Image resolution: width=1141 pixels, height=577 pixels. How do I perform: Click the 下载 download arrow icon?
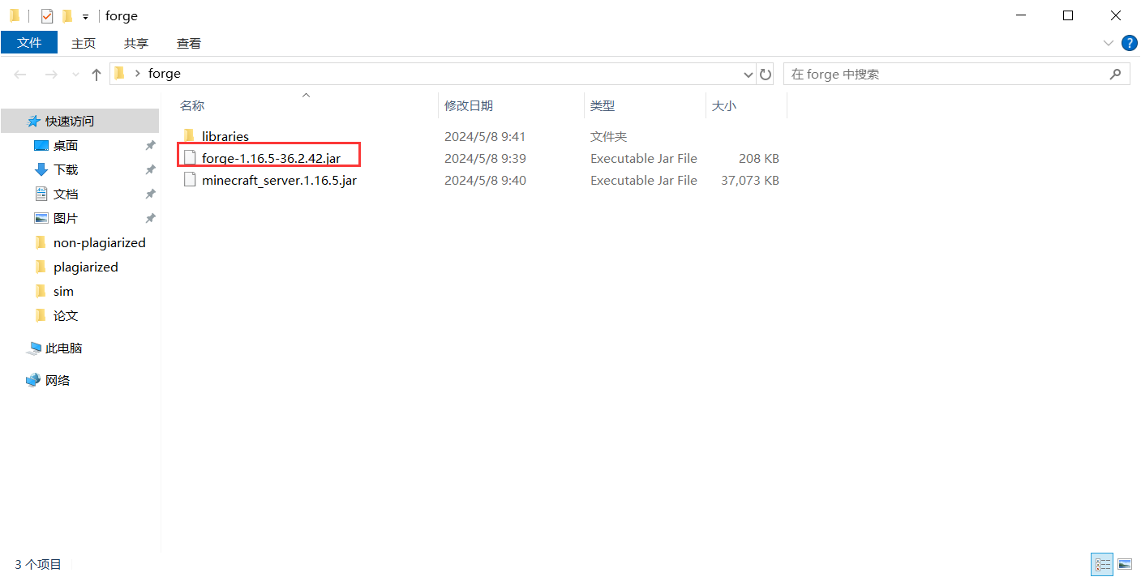(x=41, y=169)
